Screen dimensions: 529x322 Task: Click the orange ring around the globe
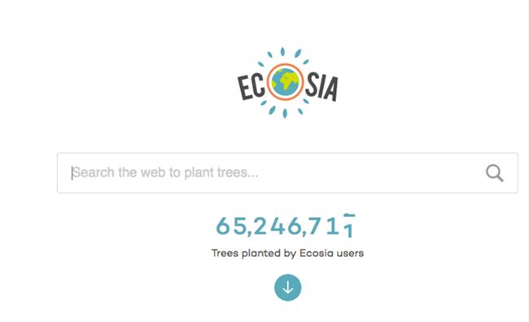click(286, 82)
